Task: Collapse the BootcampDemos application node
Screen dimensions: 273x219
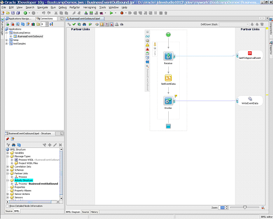Action: 7,33
